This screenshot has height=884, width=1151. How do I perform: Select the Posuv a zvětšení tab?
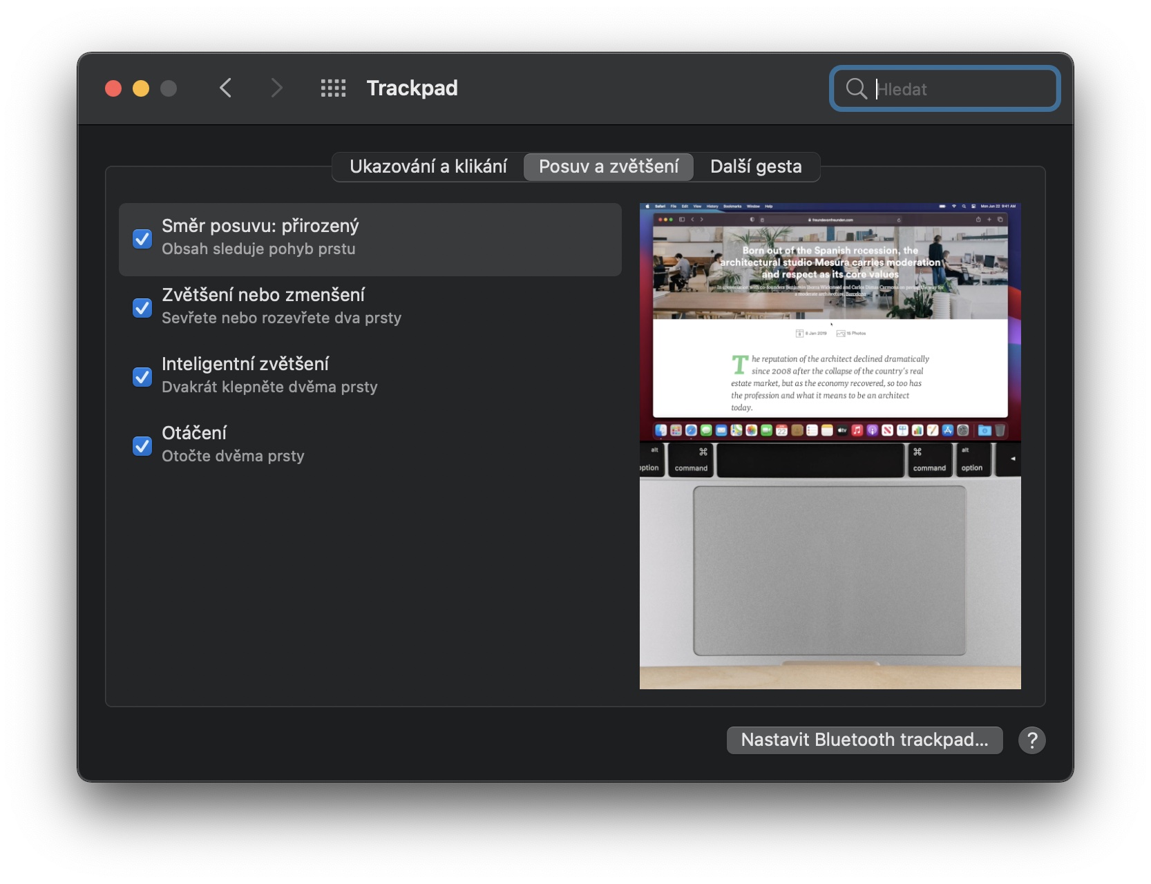click(609, 167)
